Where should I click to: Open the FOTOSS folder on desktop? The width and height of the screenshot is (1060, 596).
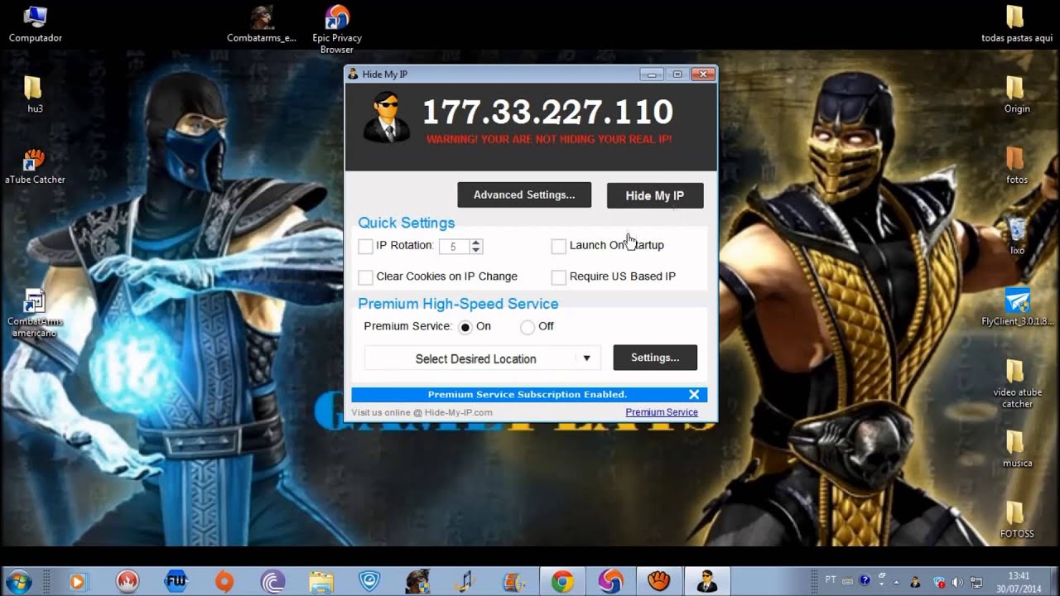click(1017, 520)
